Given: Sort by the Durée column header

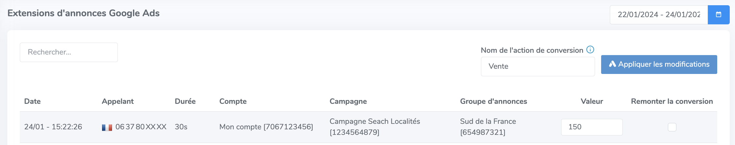Looking at the screenshot, I should 185,101.
